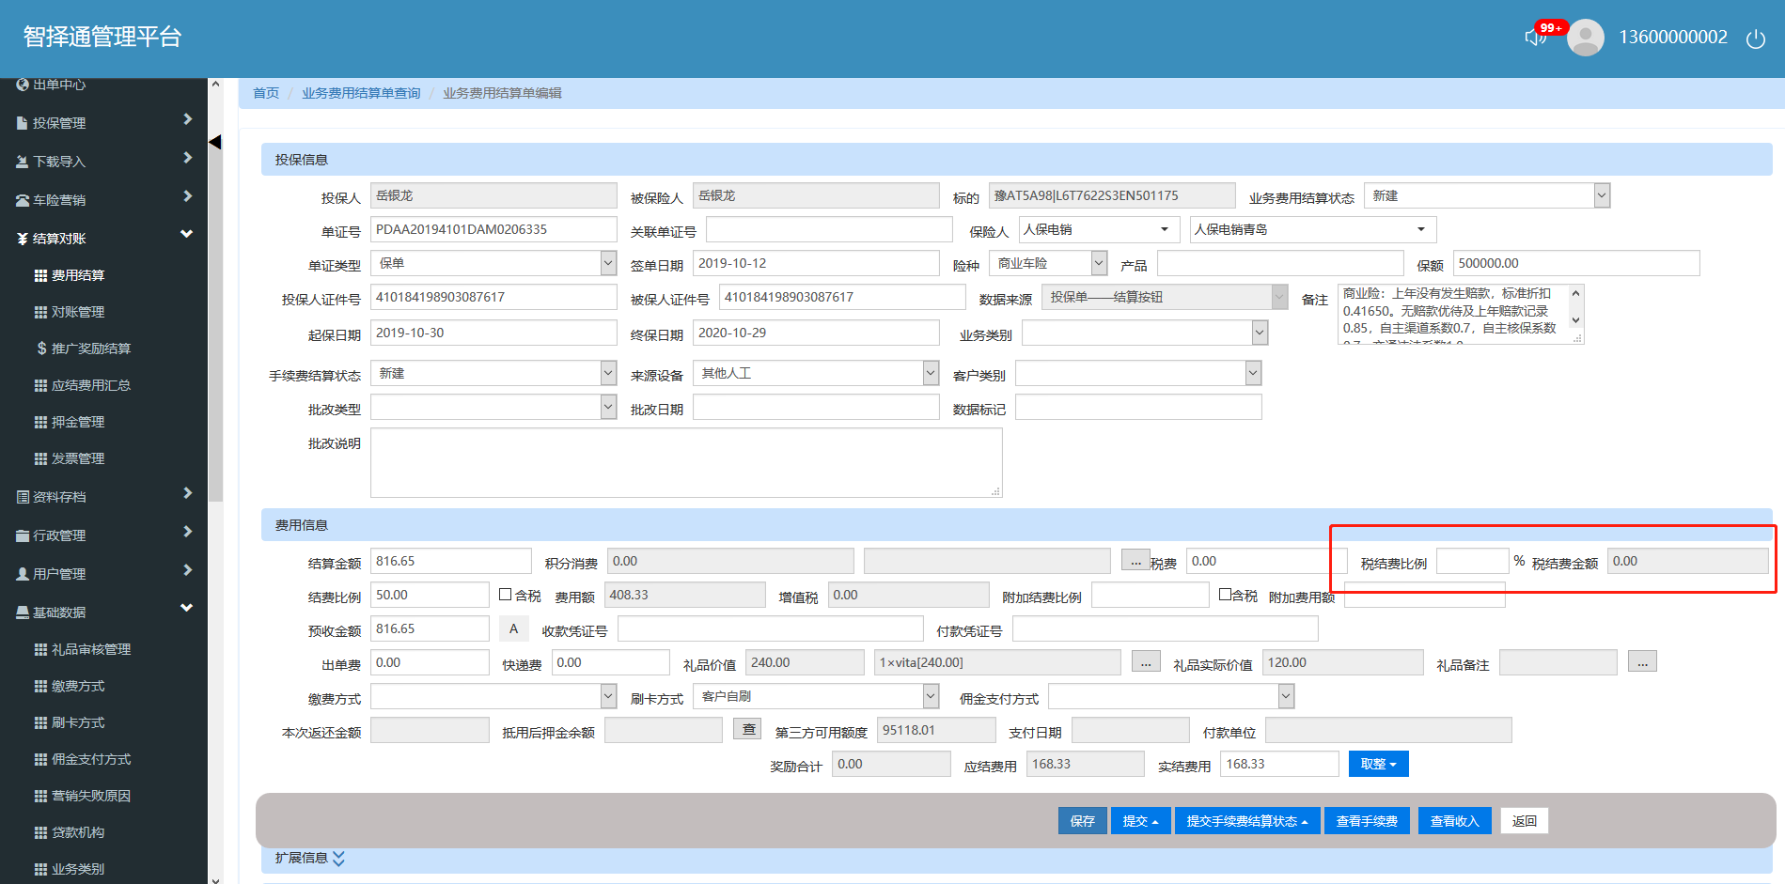Expand the 扩展信息 section

click(338, 858)
